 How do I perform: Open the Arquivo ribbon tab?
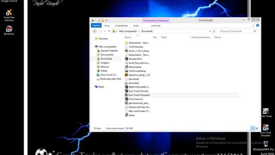96,25
